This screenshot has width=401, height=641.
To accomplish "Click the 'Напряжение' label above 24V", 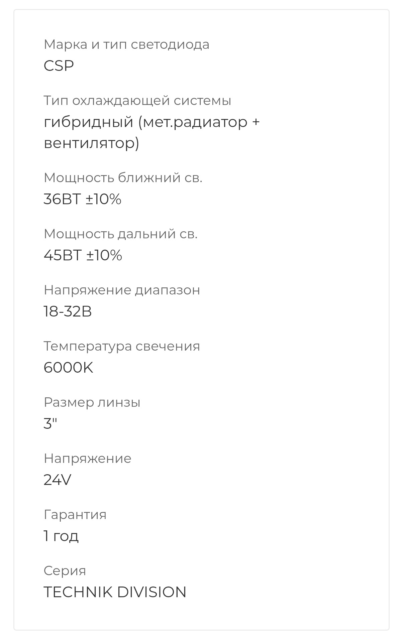I will point(87,459).
